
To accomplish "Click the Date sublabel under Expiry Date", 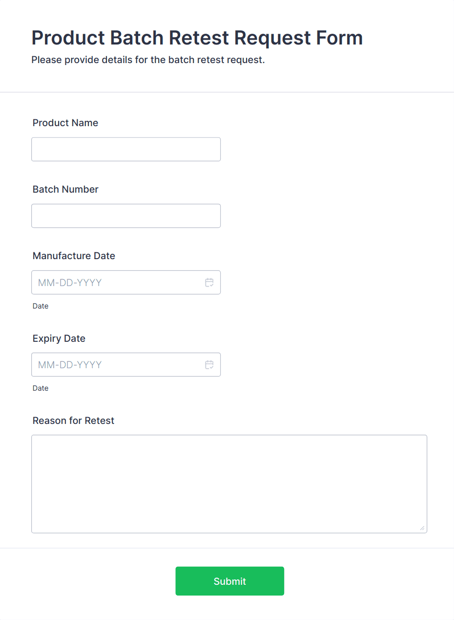I will tap(41, 388).
